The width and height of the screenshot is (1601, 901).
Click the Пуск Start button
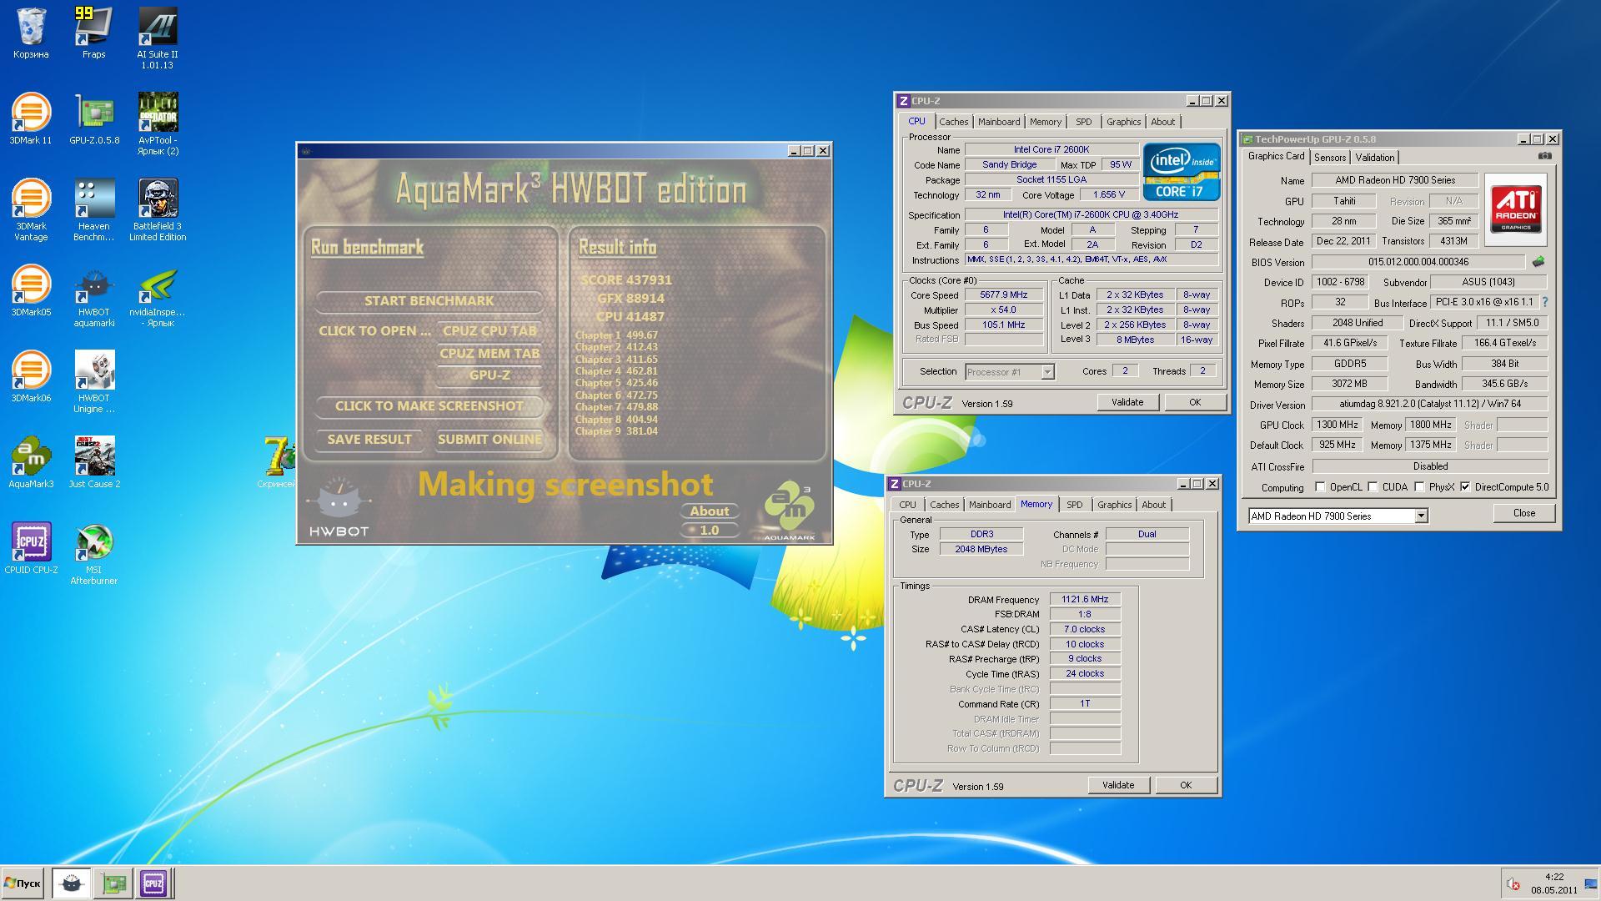coord(23,883)
